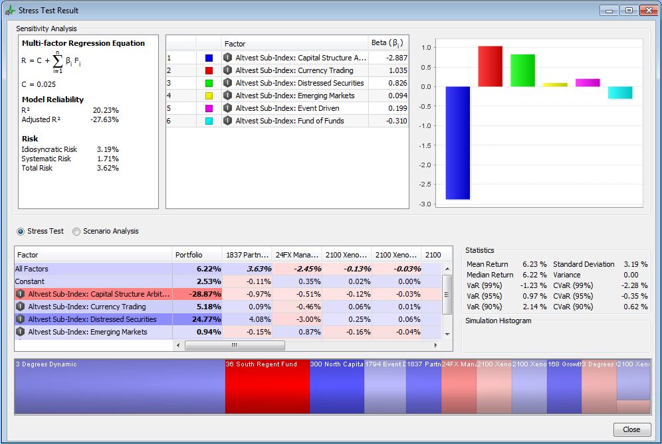662x444 pixels.
Task: Click shield icon of Capital Structure Arbit... stress row
Action: 20,294
